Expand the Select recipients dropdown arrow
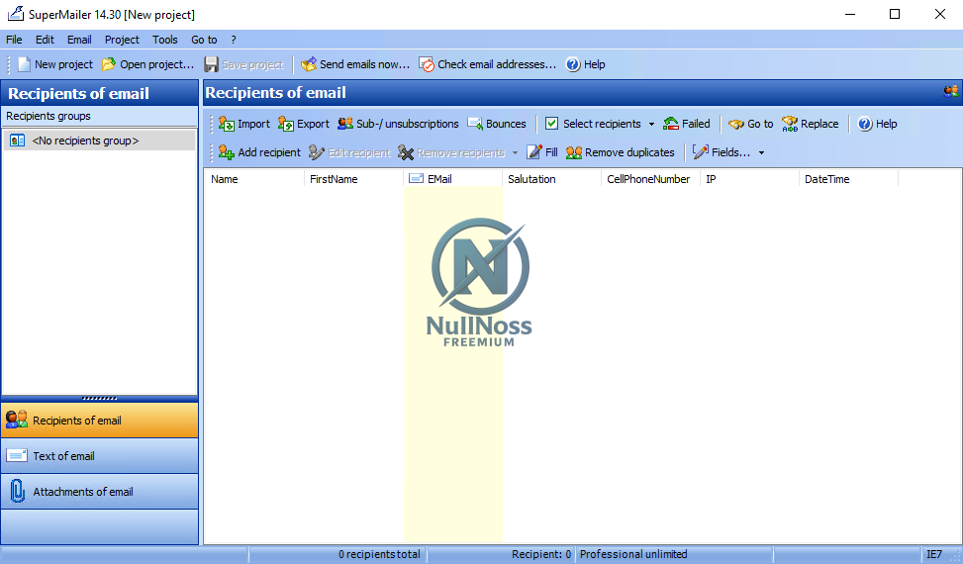 point(651,125)
